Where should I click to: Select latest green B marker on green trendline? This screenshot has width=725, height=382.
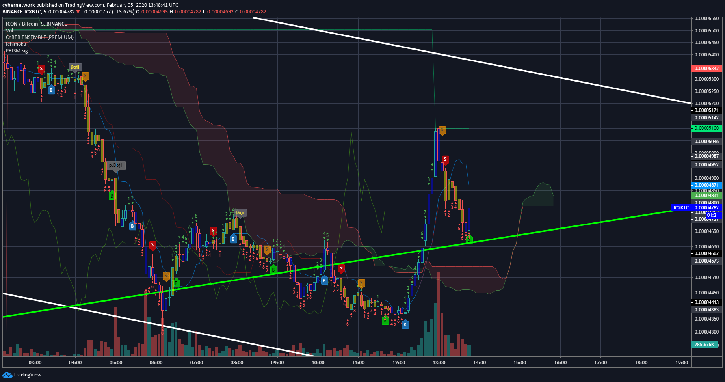(469, 239)
